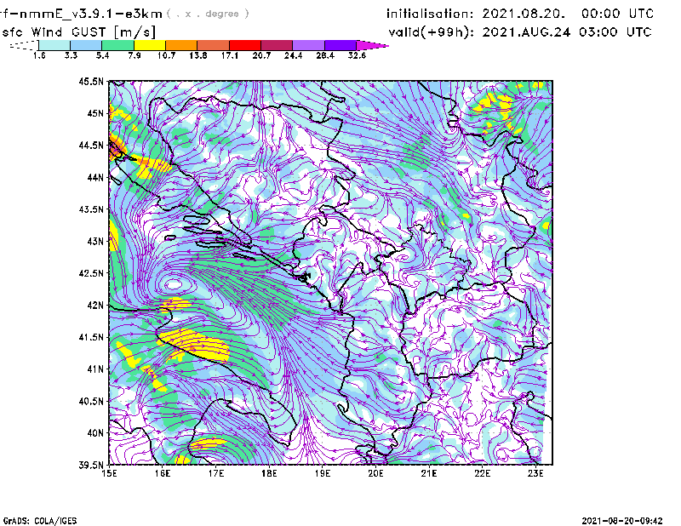The height and width of the screenshot is (526, 681).
Task: Click the '18E' longitude label
Action: click(269, 473)
